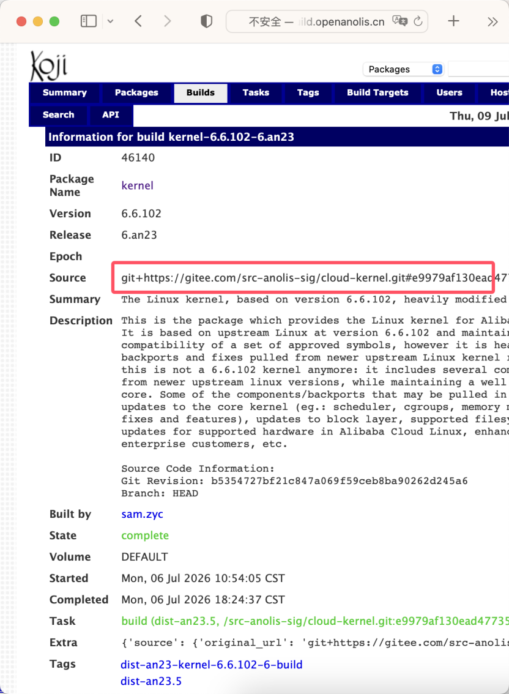Select the Builds tab

(201, 93)
